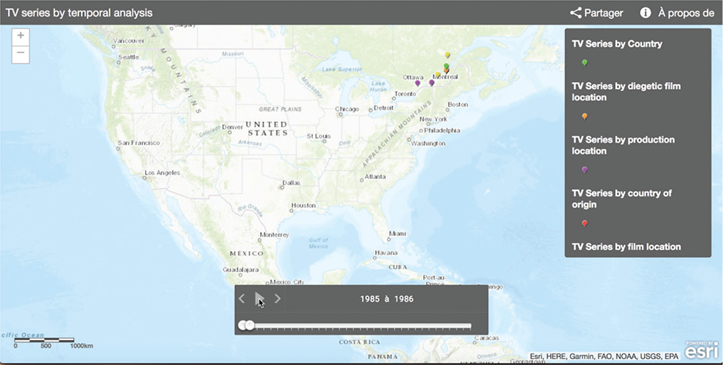Click the Los Angeles city label on map

[x=162, y=173]
